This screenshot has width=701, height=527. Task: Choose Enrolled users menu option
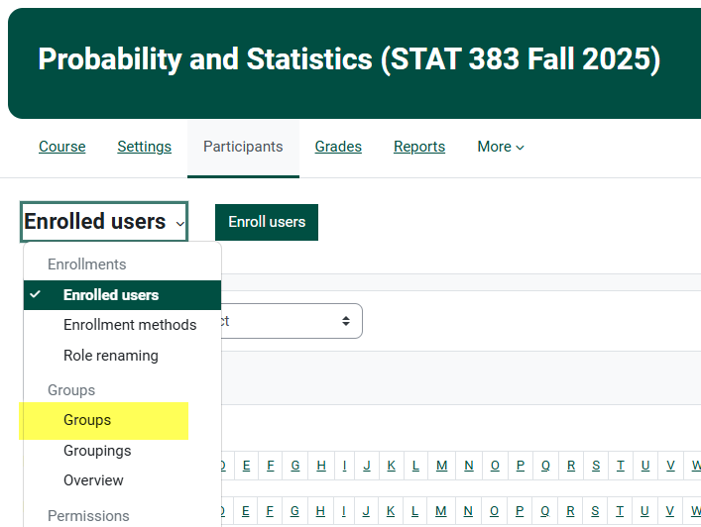pos(110,295)
